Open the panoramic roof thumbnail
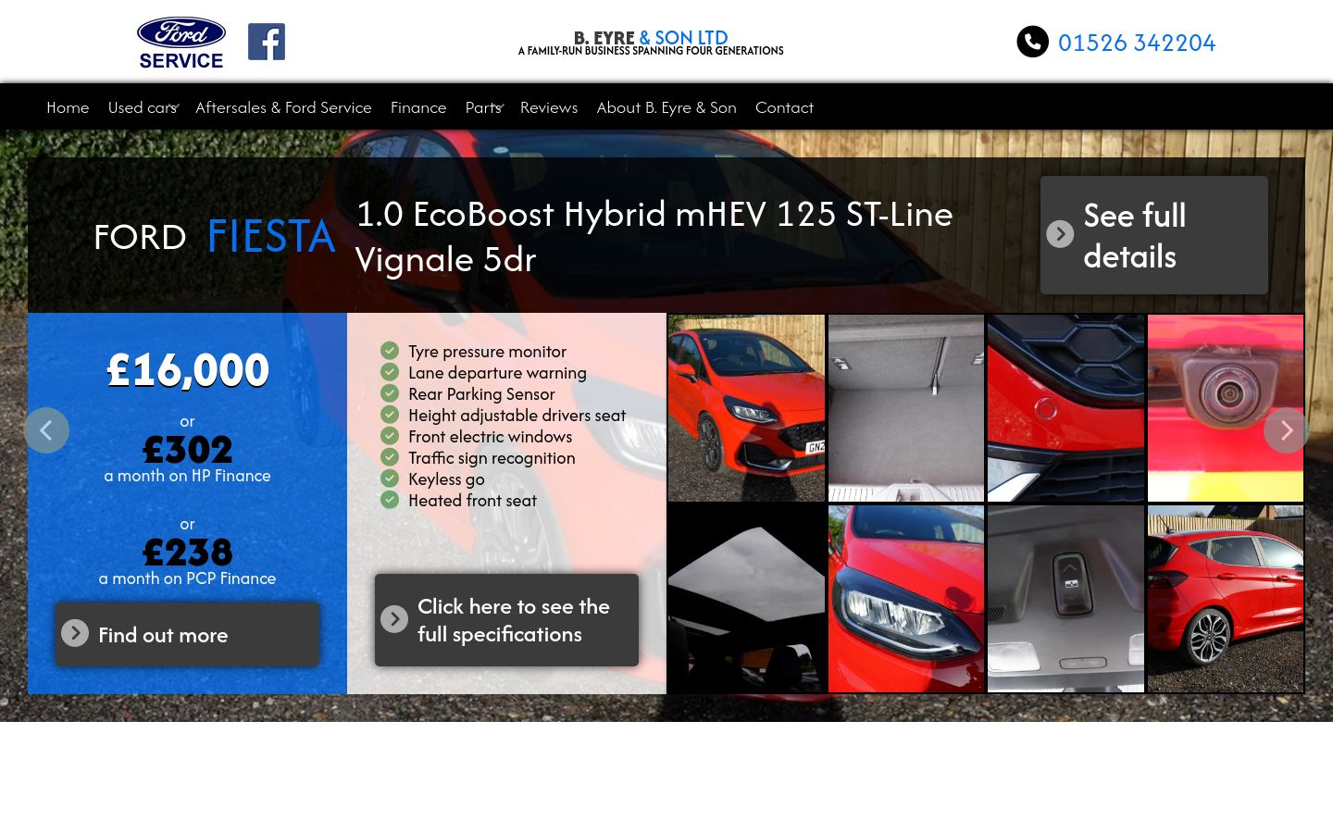The height and width of the screenshot is (833, 1333). click(x=746, y=599)
